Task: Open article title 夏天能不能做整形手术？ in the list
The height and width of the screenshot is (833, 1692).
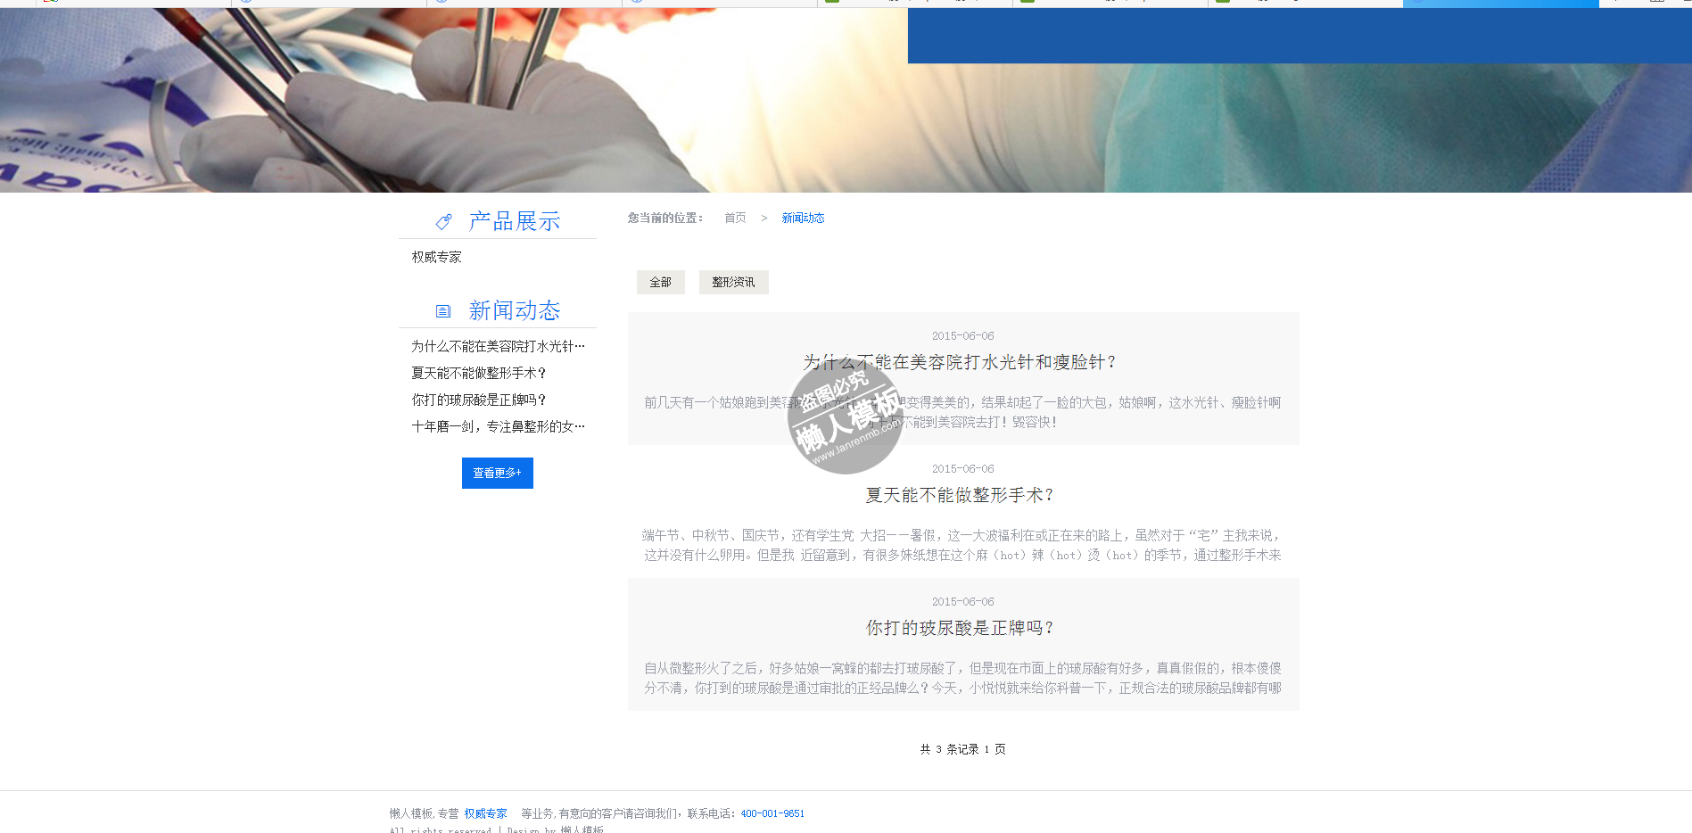Action: 962,495
